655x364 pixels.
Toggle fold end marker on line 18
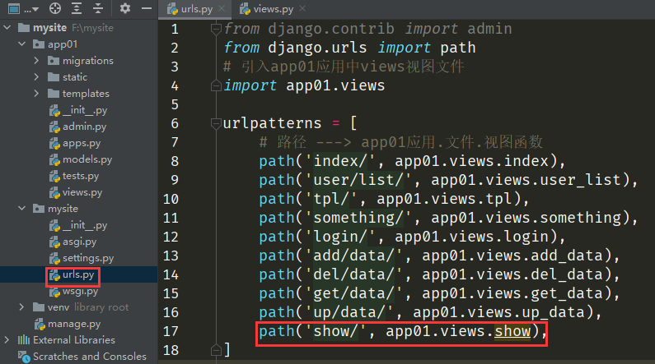pyautogui.click(x=216, y=350)
